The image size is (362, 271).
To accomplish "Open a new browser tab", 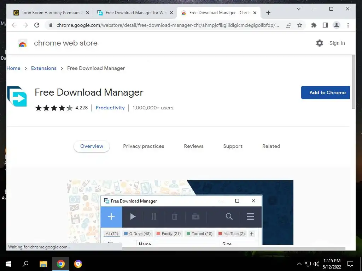I will point(268,13).
